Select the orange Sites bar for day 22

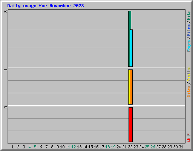click(131, 87)
